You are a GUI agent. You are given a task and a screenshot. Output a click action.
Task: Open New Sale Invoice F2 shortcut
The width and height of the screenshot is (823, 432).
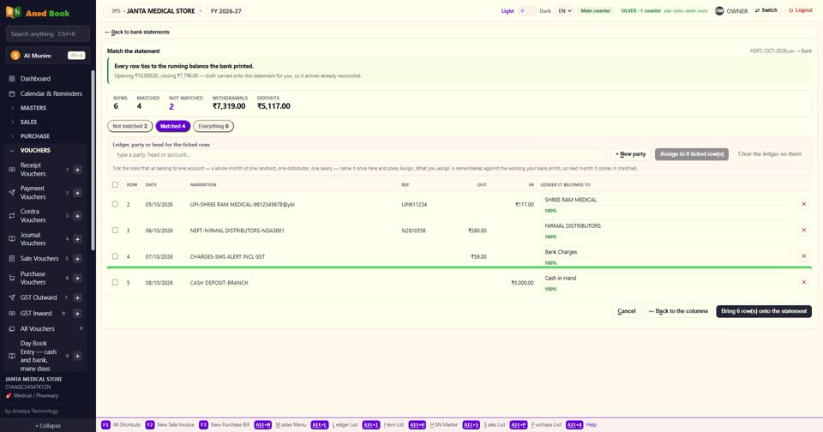pyautogui.click(x=170, y=424)
